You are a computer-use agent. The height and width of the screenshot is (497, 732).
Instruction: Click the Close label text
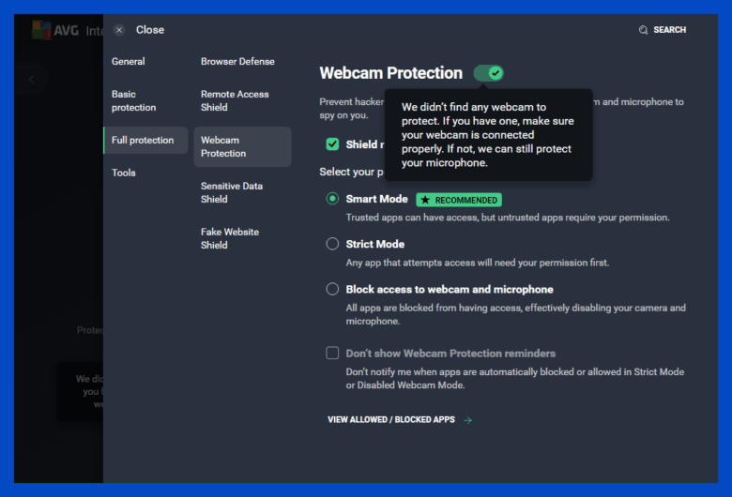[150, 30]
